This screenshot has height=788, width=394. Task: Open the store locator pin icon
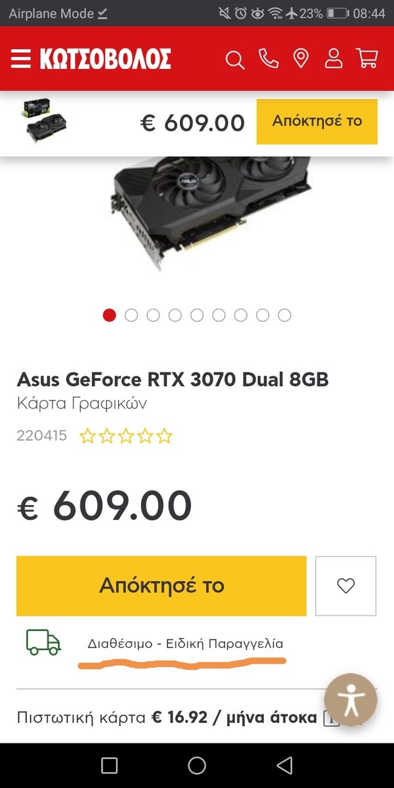(301, 58)
